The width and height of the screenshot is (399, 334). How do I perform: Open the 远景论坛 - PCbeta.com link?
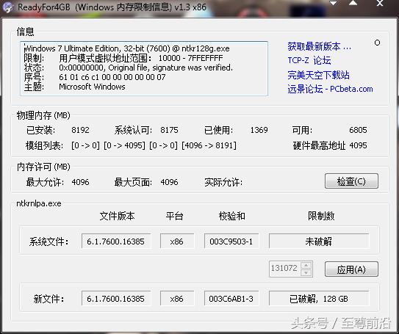(x=330, y=89)
